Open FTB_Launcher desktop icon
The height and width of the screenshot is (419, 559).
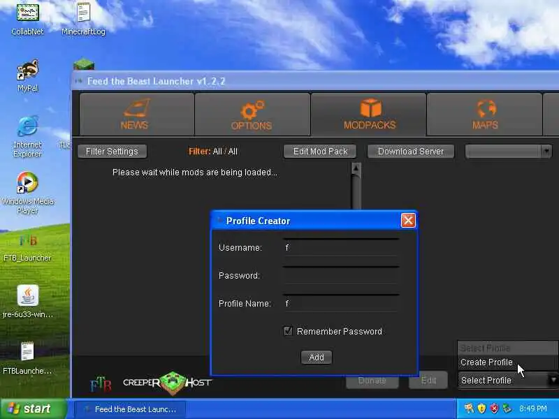(x=27, y=248)
